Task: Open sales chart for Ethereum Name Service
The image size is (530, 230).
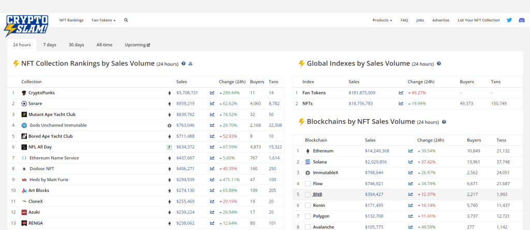Action: tap(212, 158)
